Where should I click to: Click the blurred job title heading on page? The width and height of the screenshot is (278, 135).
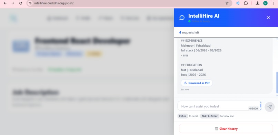click(82, 41)
